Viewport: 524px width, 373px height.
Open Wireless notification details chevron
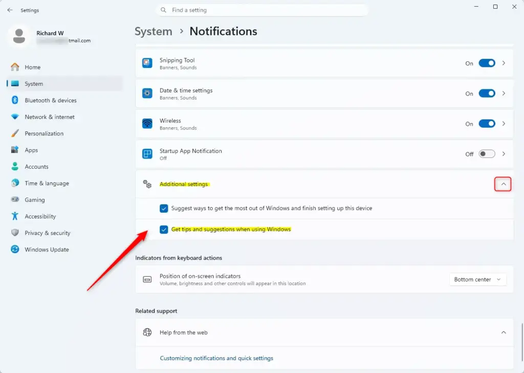(x=504, y=124)
